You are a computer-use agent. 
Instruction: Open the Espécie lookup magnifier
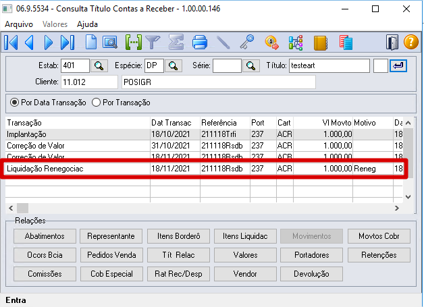(x=174, y=65)
